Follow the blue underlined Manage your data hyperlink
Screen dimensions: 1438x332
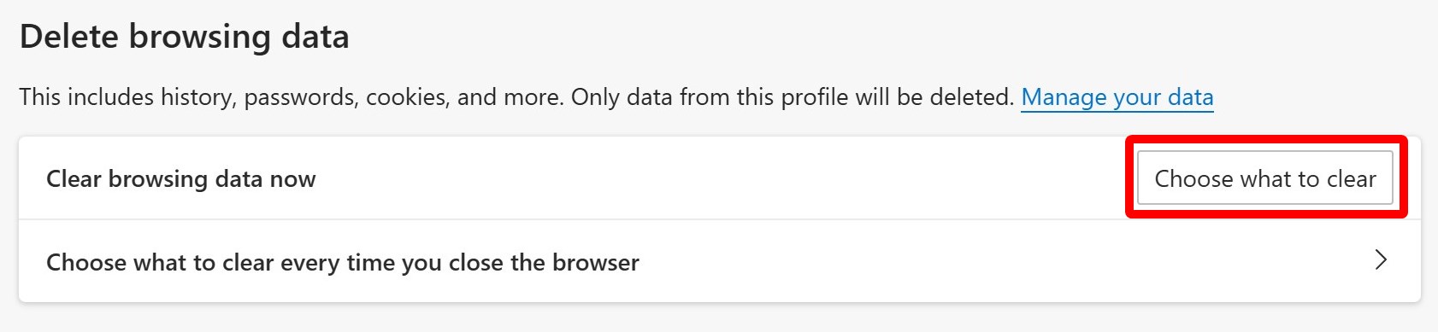pyautogui.click(x=1117, y=97)
